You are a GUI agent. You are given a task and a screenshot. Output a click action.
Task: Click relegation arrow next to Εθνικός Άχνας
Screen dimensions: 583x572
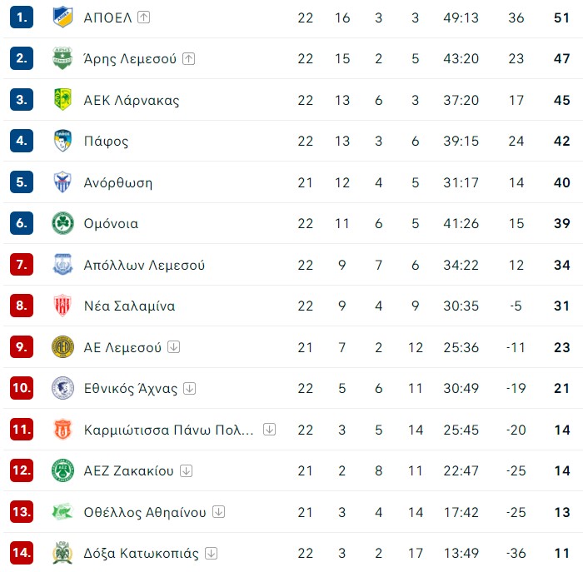[x=190, y=388]
